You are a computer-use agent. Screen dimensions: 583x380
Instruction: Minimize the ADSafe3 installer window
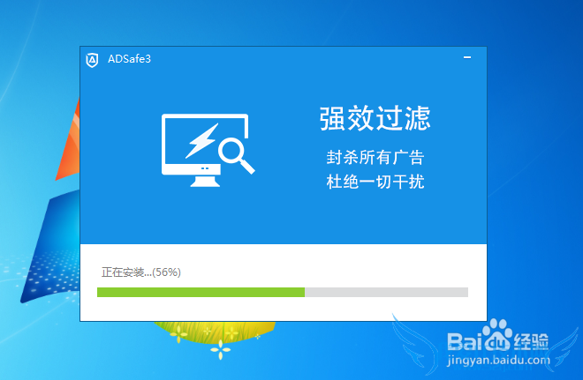(x=467, y=57)
